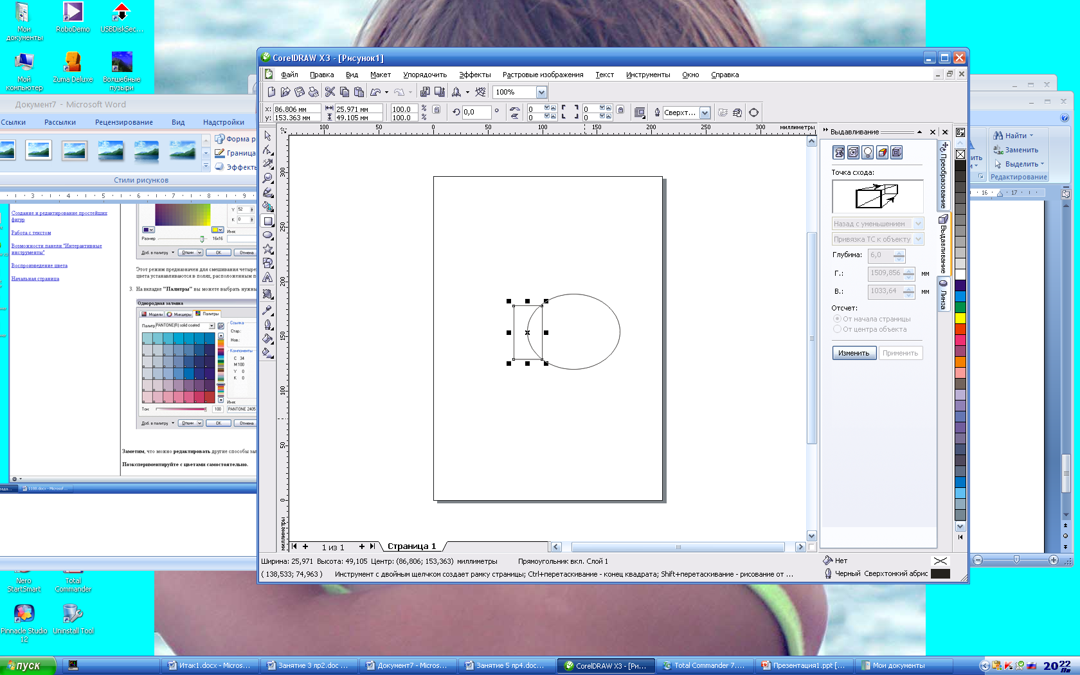Select the Pick tool in CorelDRAW toolbox
This screenshot has height=675, width=1080.
coord(268,136)
